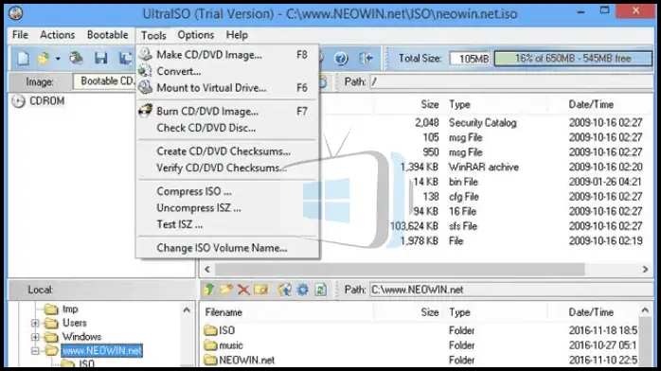Select the NEOWIN.net folder in local list
Viewport: 661px width, 371px height.
(x=240, y=360)
